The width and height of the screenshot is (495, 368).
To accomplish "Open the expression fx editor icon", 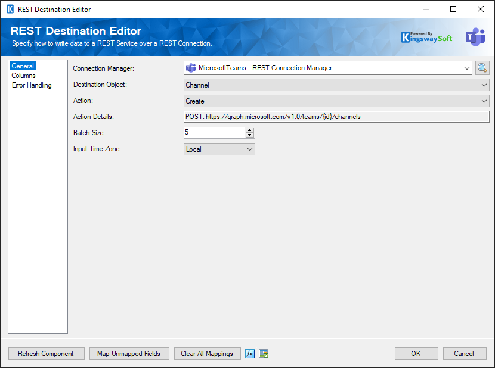I will [250, 354].
